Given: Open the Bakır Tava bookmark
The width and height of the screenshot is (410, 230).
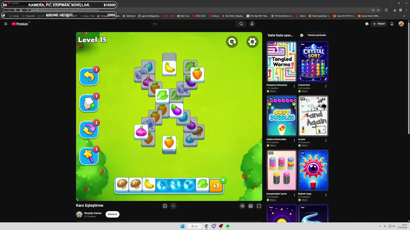Looking at the screenshot, I should [x=183, y=16].
